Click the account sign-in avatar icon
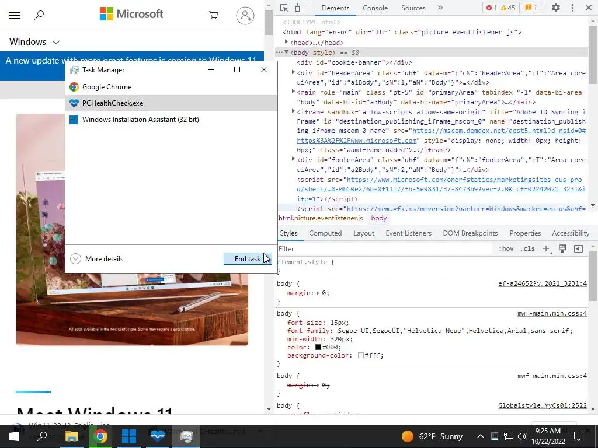598x448 pixels. (x=245, y=16)
